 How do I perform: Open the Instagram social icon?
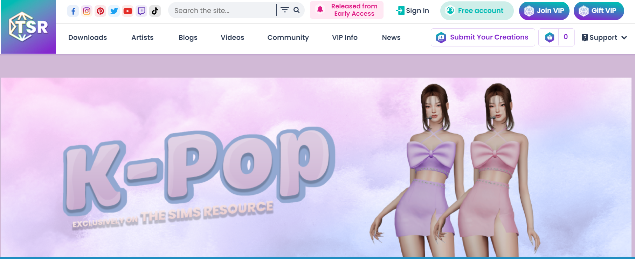pos(87,11)
